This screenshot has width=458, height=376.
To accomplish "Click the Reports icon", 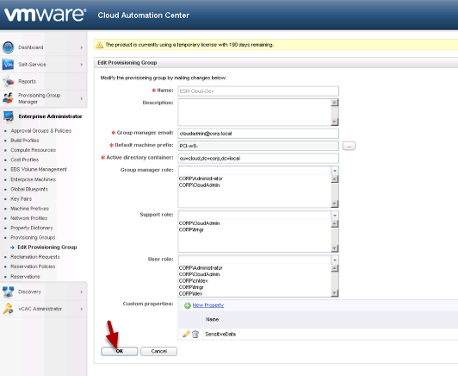I will 9,81.
